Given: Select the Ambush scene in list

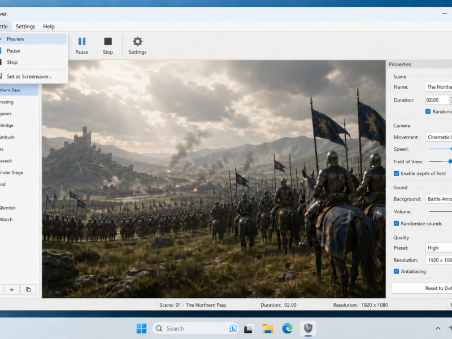Looking at the screenshot, I should click(x=19, y=137).
